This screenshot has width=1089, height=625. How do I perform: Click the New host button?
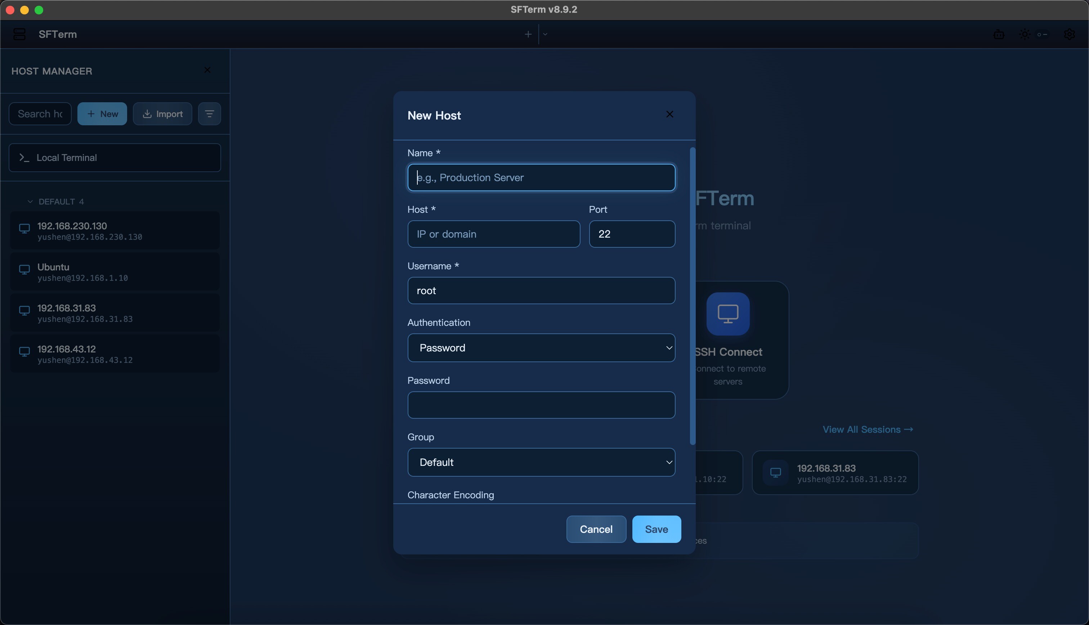click(x=102, y=113)
